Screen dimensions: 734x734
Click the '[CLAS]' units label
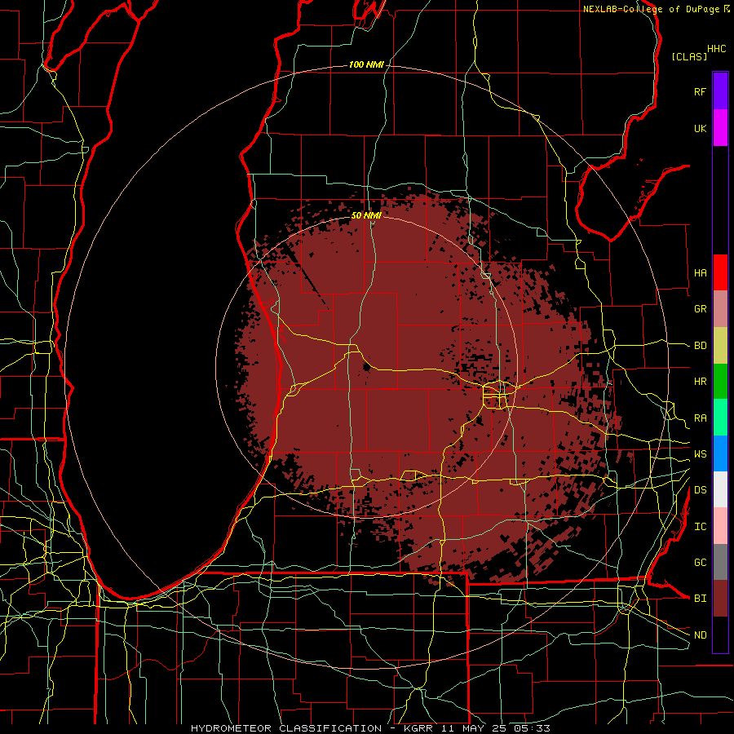689,56
